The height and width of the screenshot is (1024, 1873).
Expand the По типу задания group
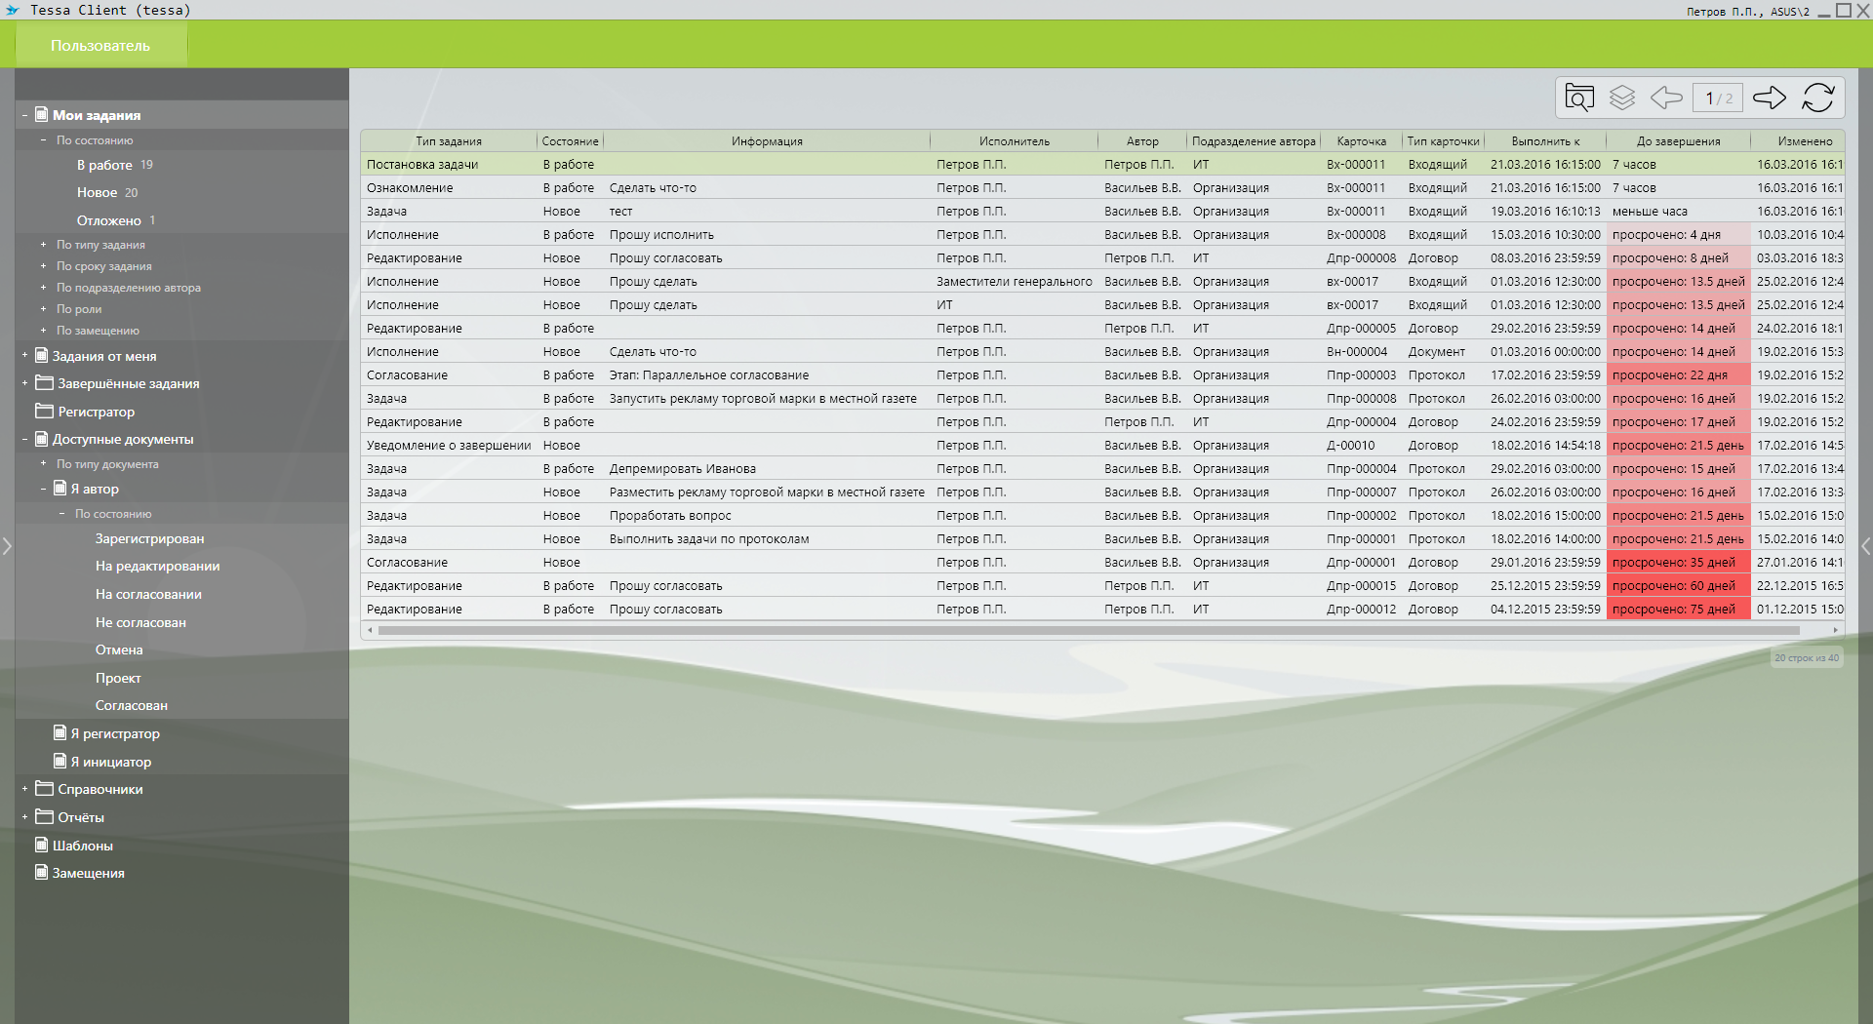[x=43, y=245]
